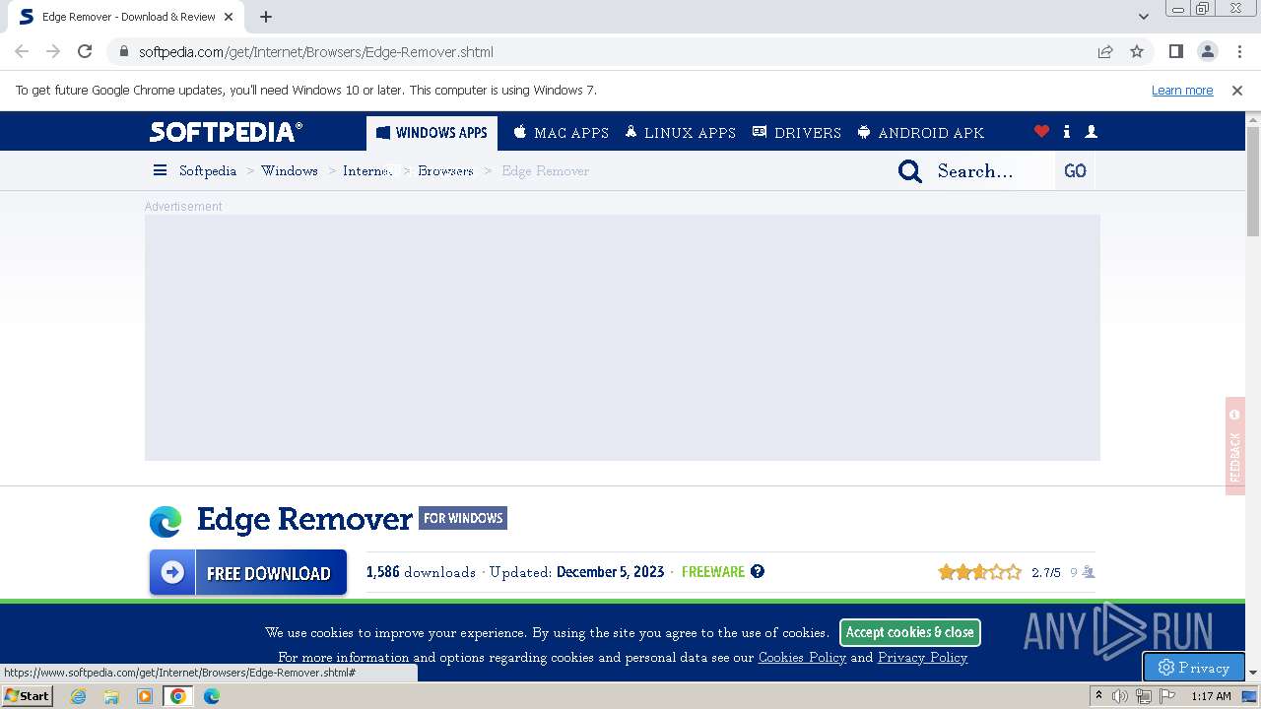This screenshot has height=709, width=1261.
Task: Open the Chrome side panel
Action: [1175, 52]
